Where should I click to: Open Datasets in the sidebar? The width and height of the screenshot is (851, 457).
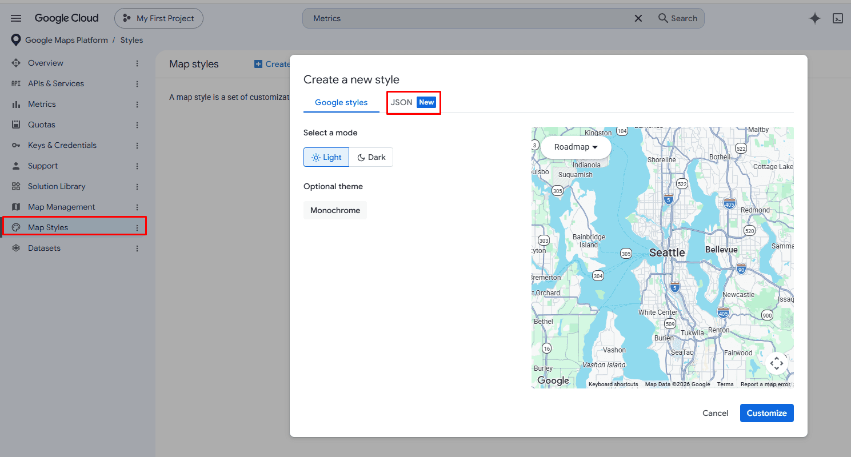[x=44, y=248]
